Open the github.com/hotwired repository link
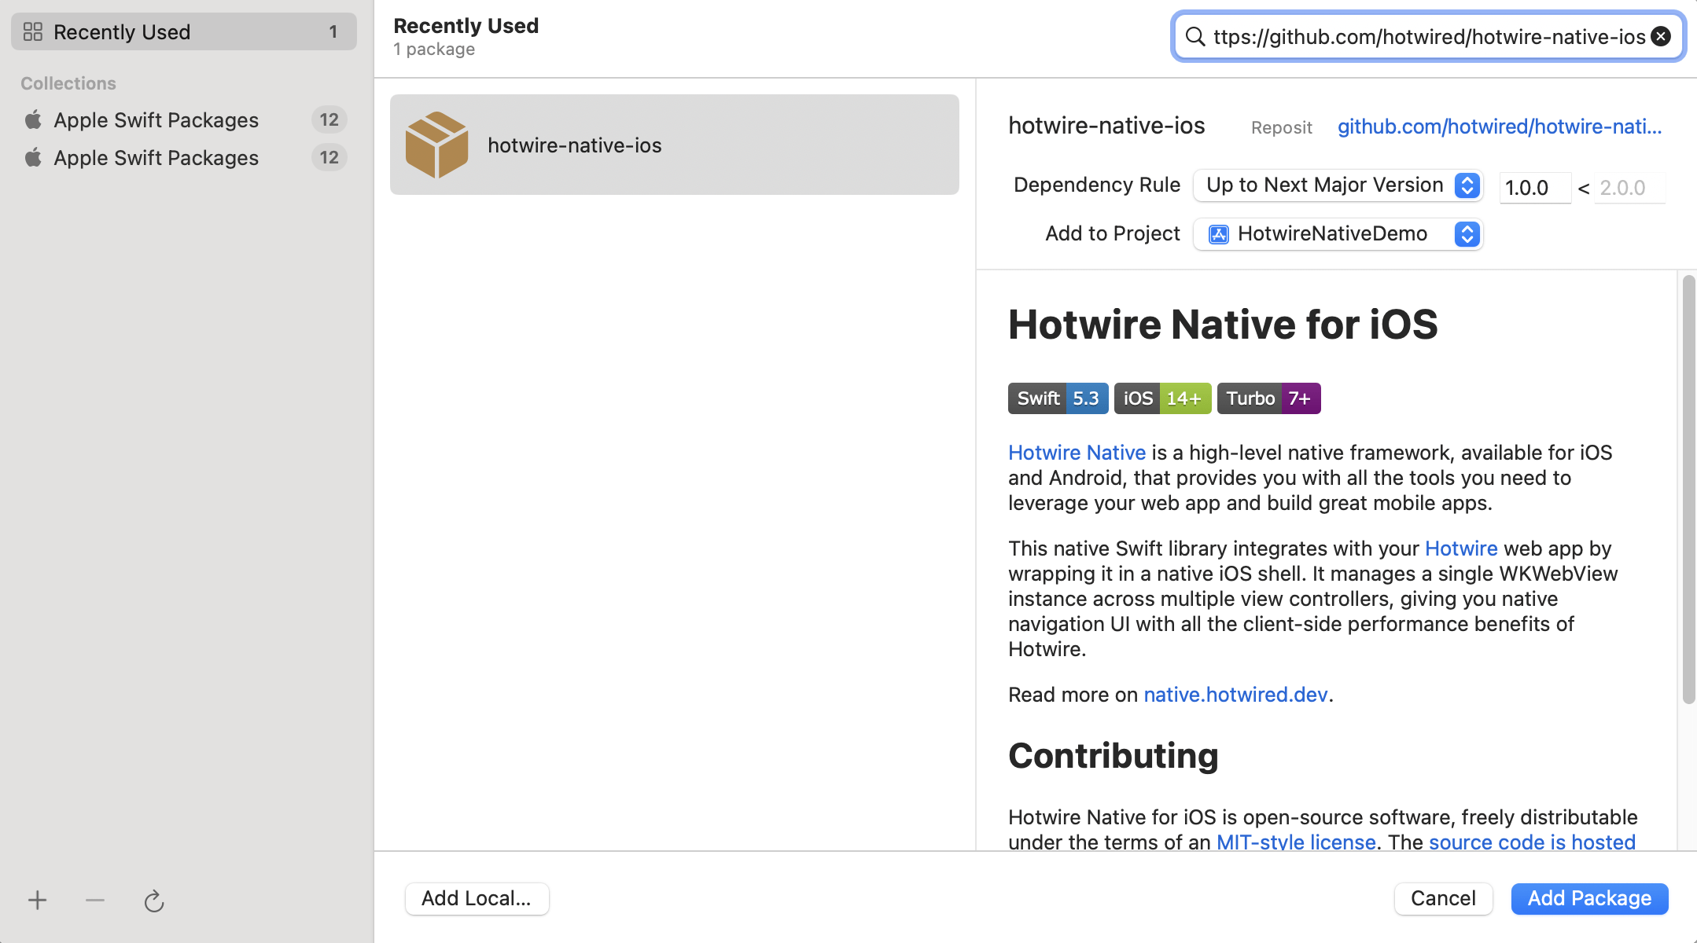The image size is (1697, 943). 1500,127
